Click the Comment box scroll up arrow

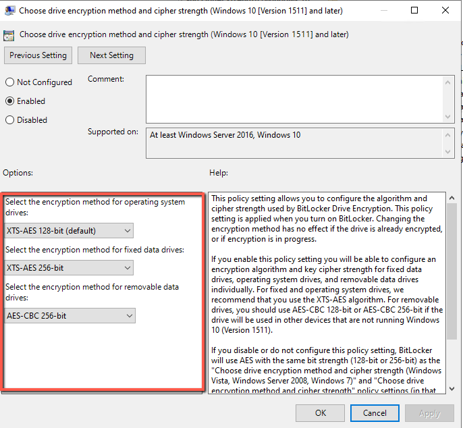pos(448,82)
